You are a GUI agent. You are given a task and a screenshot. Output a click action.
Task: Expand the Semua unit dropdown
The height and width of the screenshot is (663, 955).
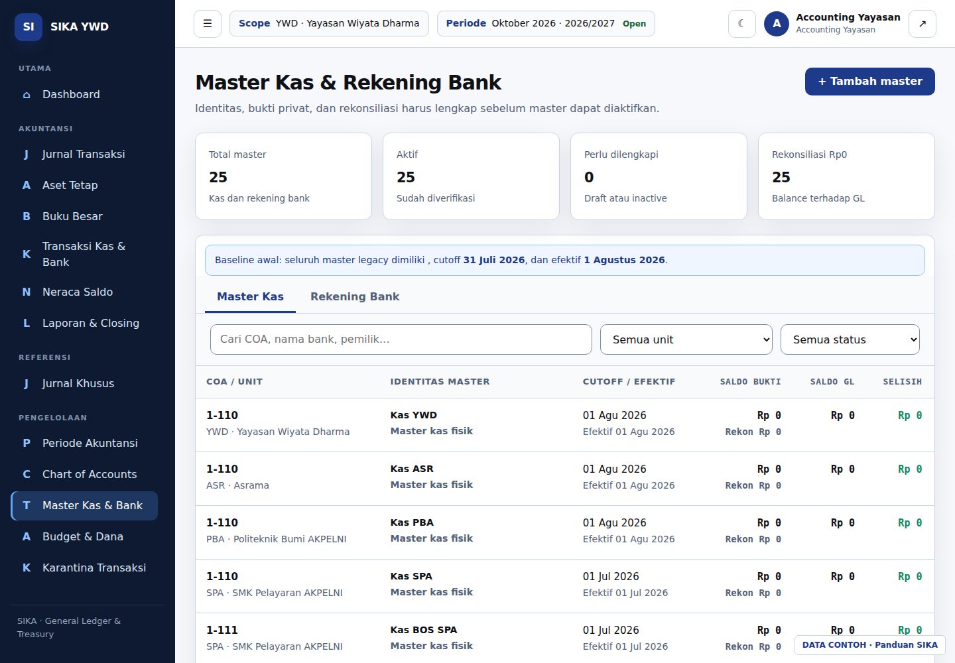(686, 339)
